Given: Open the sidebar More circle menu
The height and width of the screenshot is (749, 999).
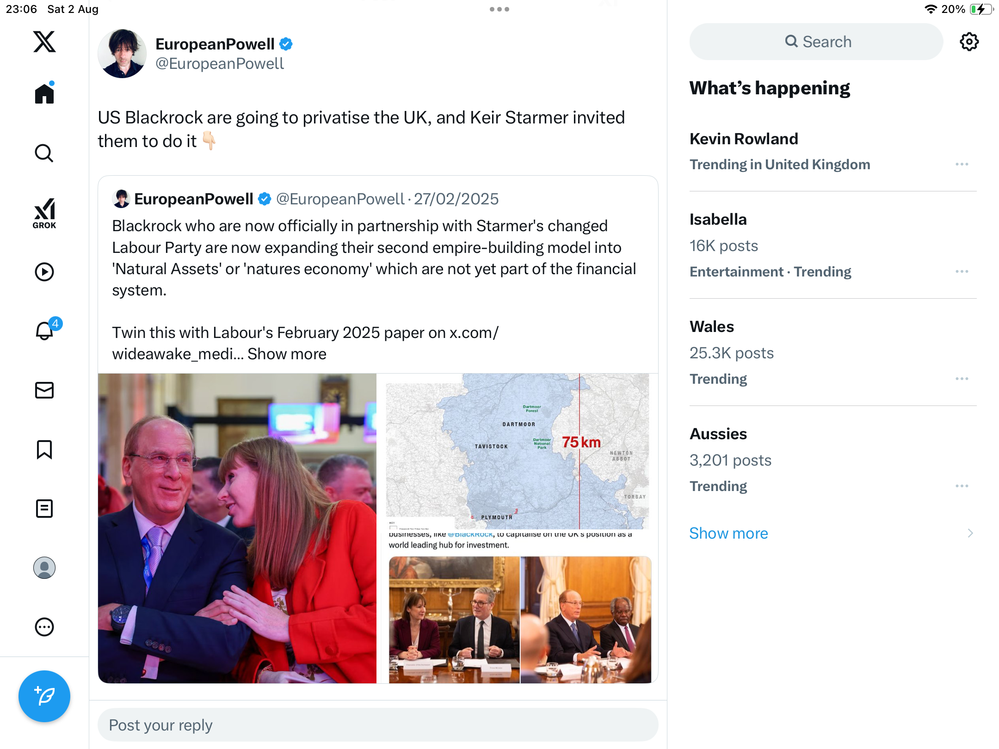Looking at the screenshot, I should click(x=44, y=627).
